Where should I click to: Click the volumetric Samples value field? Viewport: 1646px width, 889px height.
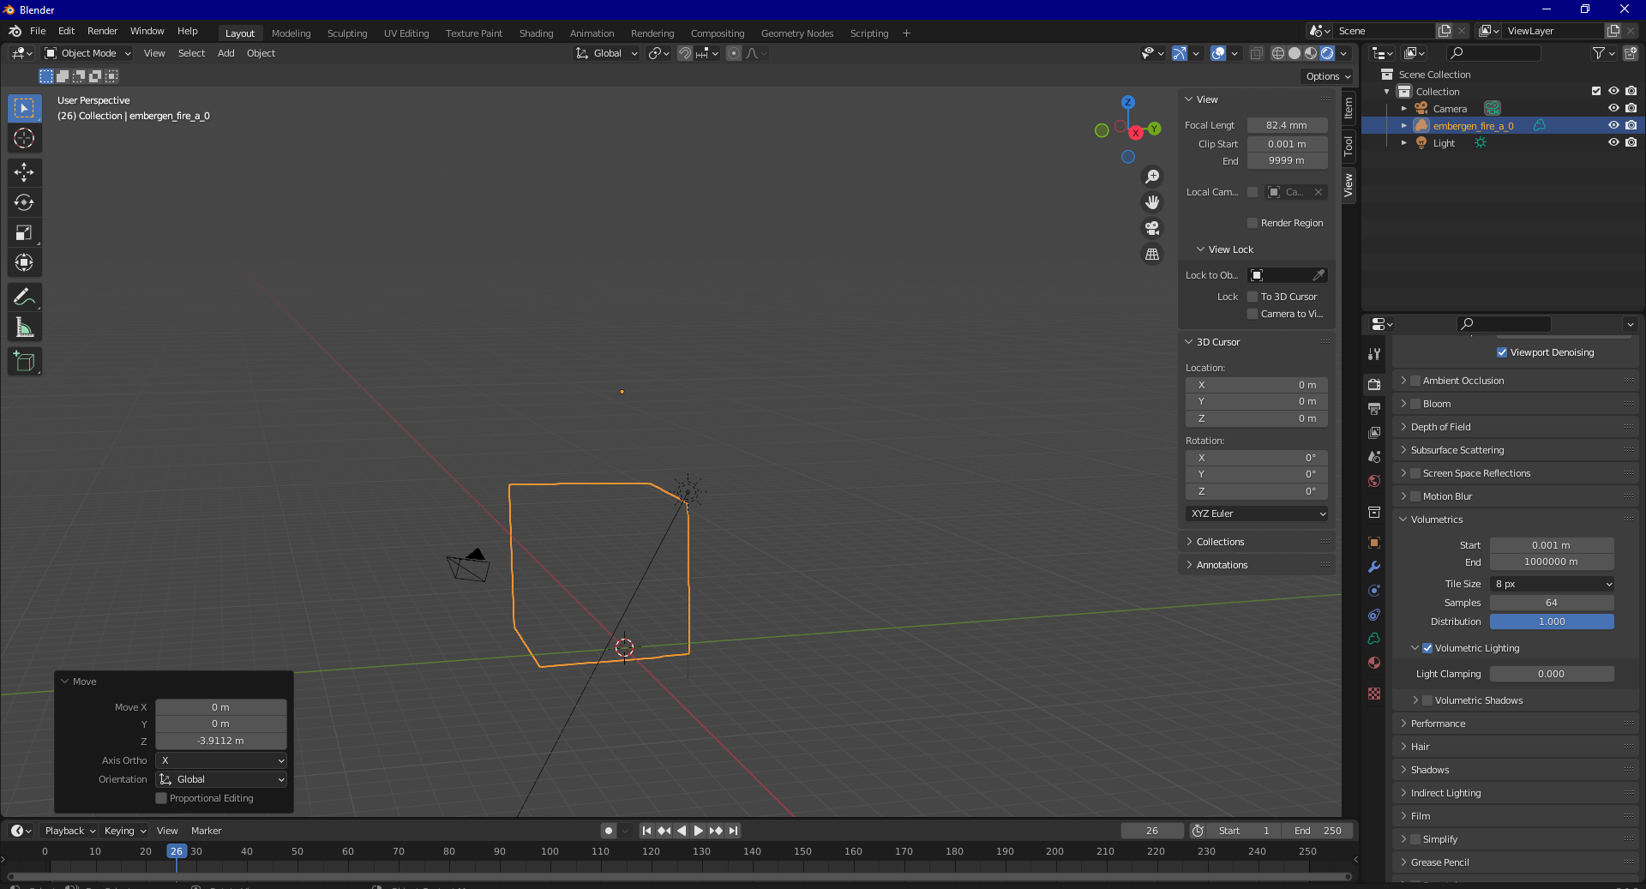[x=1552, y=603]
